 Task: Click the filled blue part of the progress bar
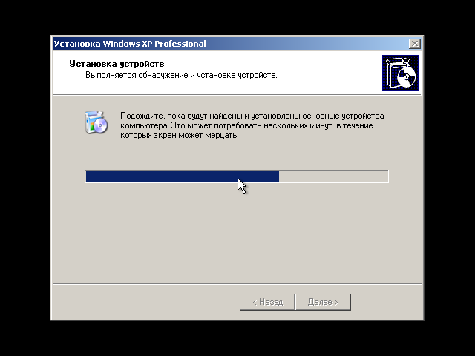point(183,177)
